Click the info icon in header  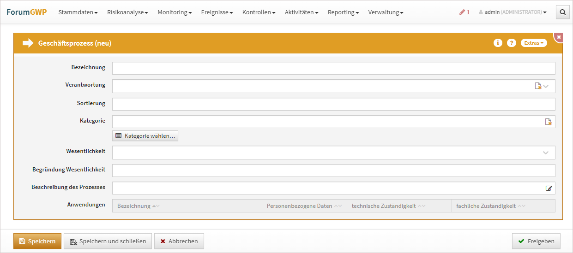tap(498, 43)
